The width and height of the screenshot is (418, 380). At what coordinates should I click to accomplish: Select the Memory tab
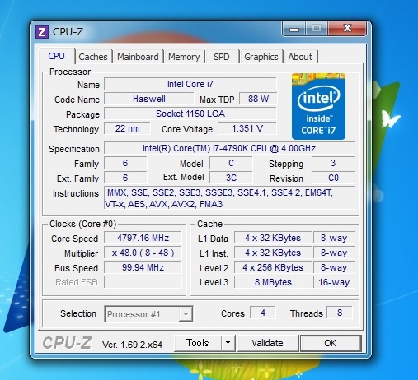coord(184,57)
